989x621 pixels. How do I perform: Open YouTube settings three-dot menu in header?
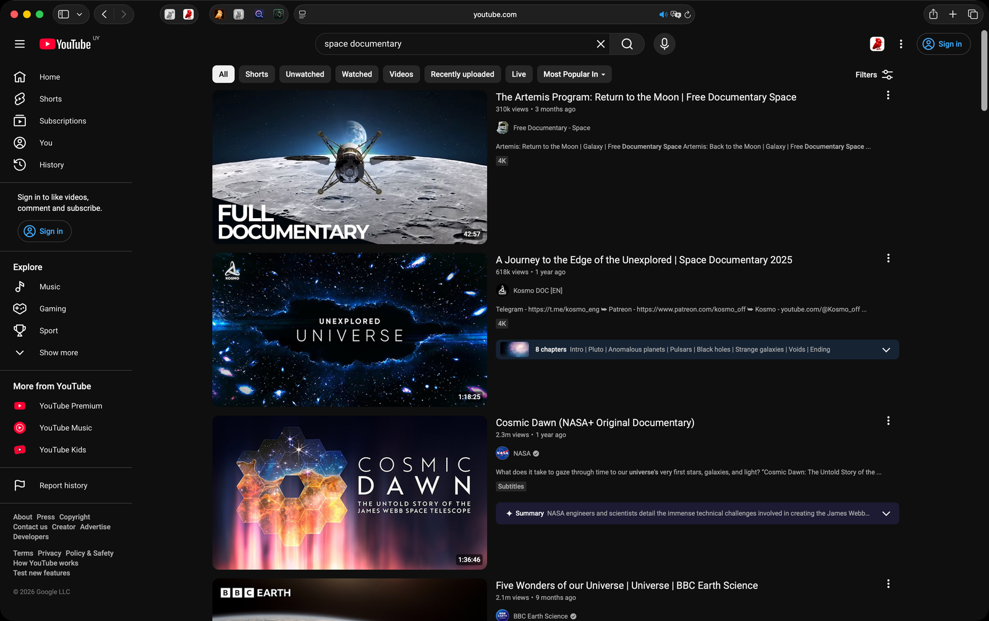pos(901,44)
